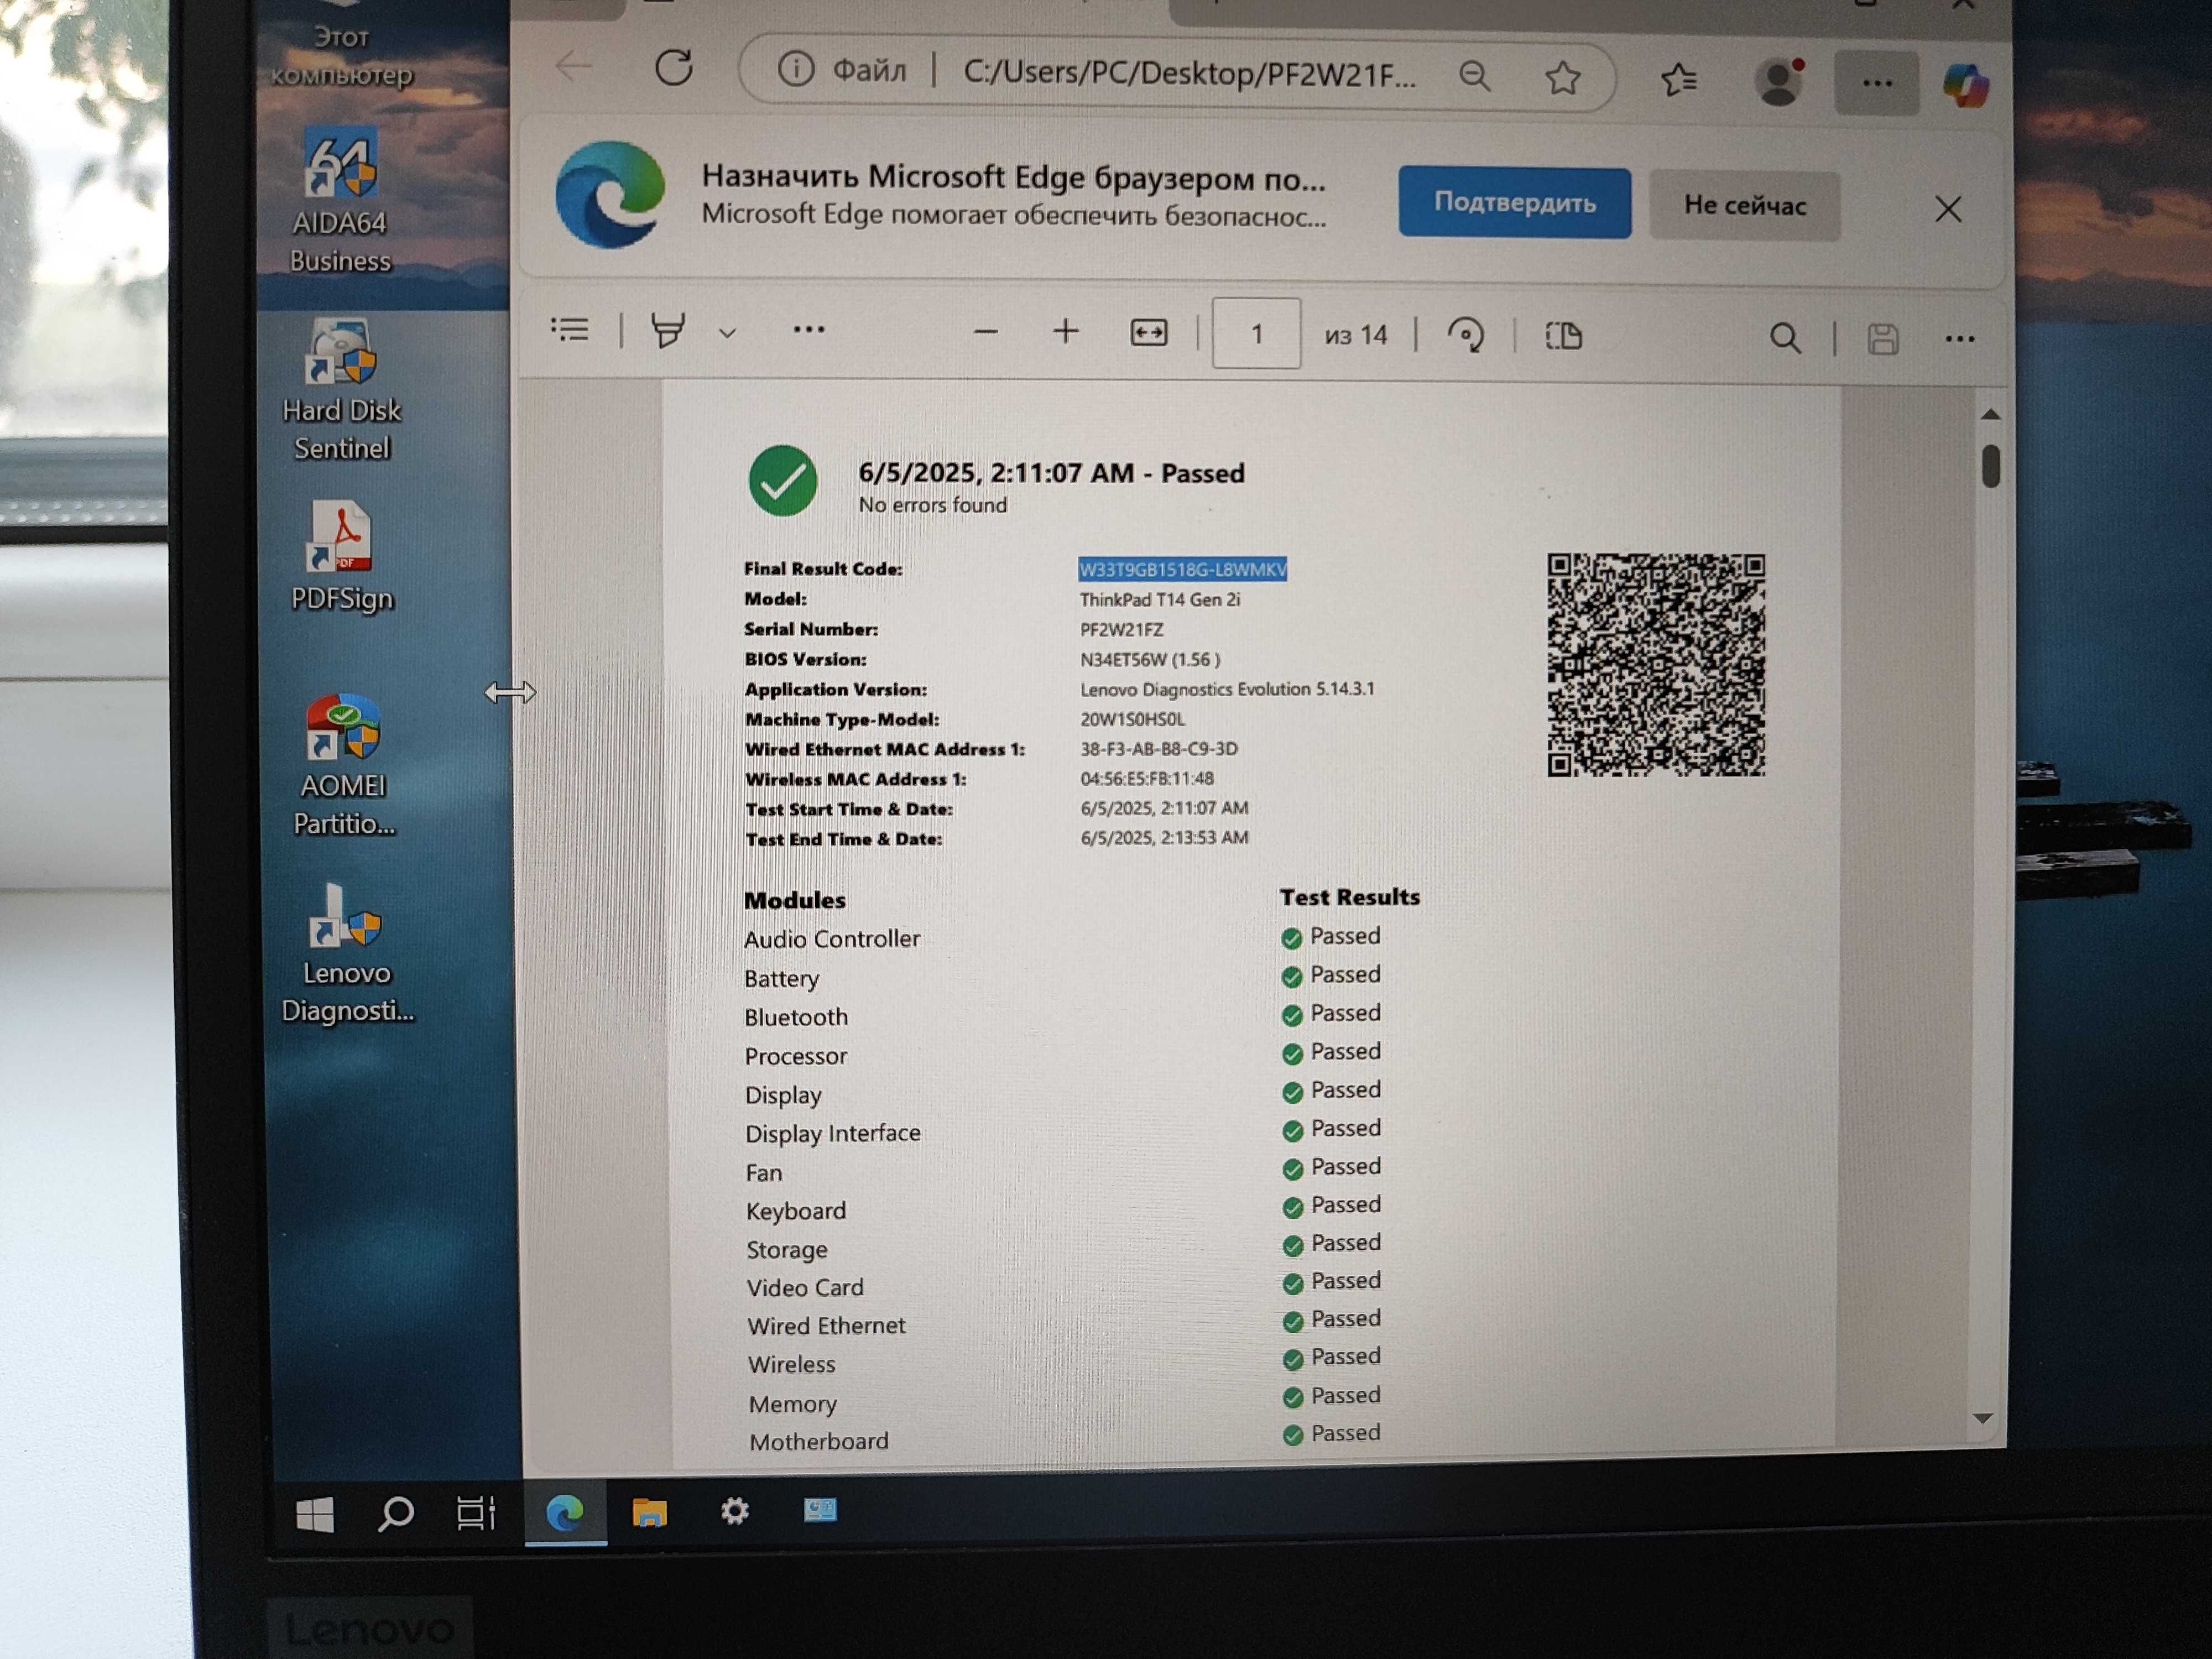Click the file info icon in address bar
Screen dimensions: 2212x1659
pos(796,70)
